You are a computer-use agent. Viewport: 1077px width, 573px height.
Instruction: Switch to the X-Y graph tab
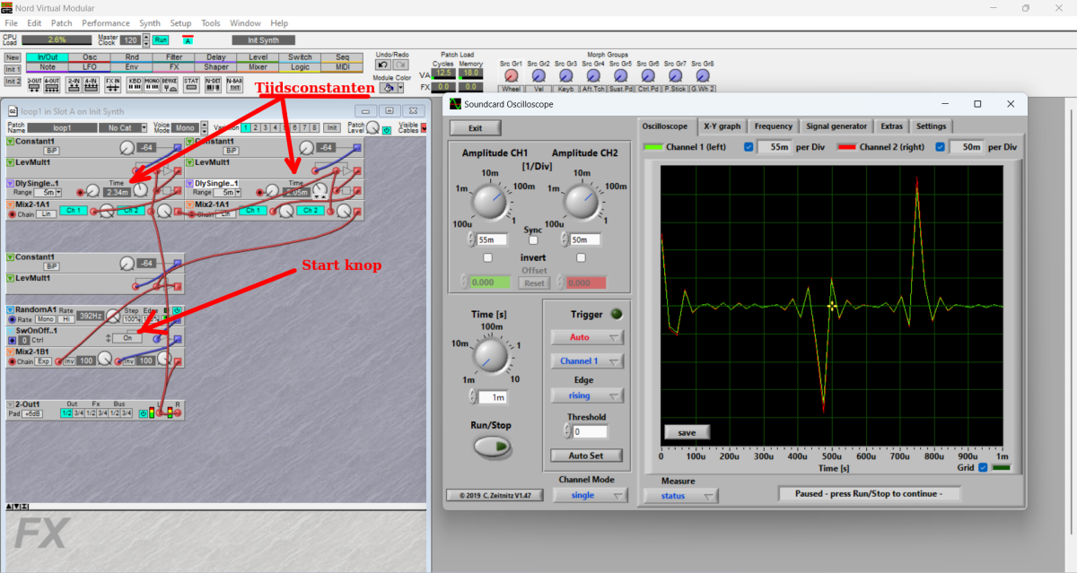pyautogui.click(x=722, y=126)
